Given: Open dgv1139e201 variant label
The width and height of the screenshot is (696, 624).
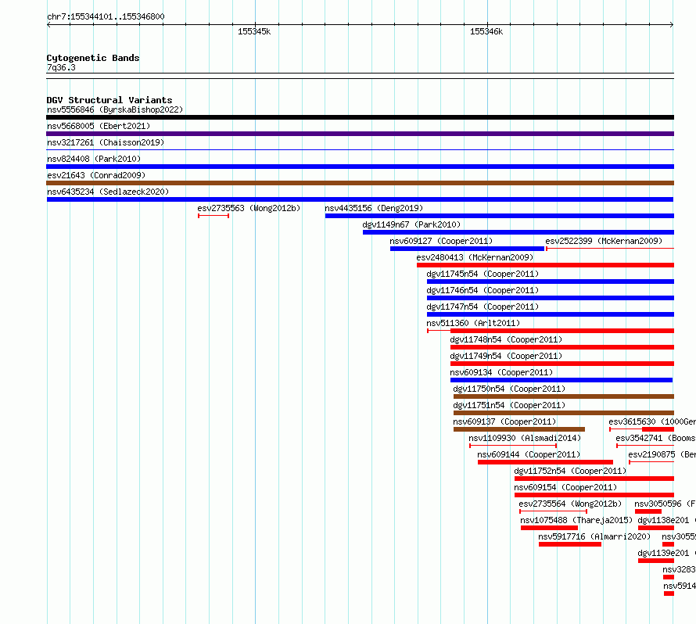Looking at the screenshot, I should tap(667, 553).
